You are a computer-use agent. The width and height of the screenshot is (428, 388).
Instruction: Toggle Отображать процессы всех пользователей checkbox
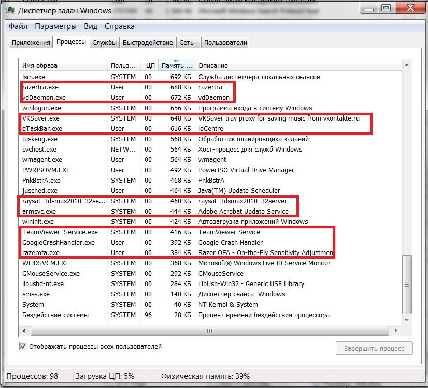click(x=23, y=346)
